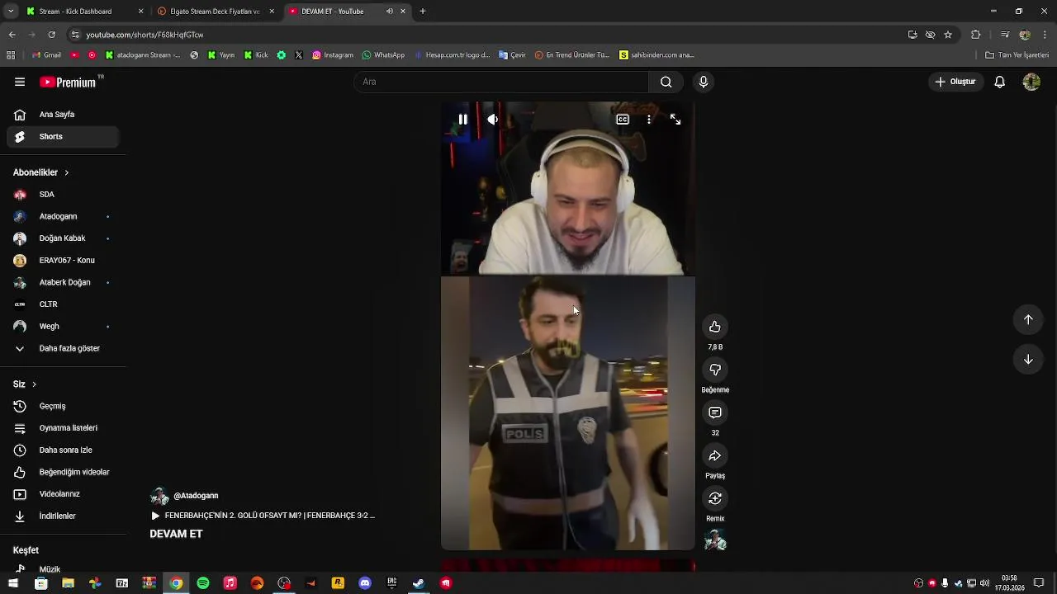Open Müzik under Keşfet
1057x594 pixels.
(63, 569)
